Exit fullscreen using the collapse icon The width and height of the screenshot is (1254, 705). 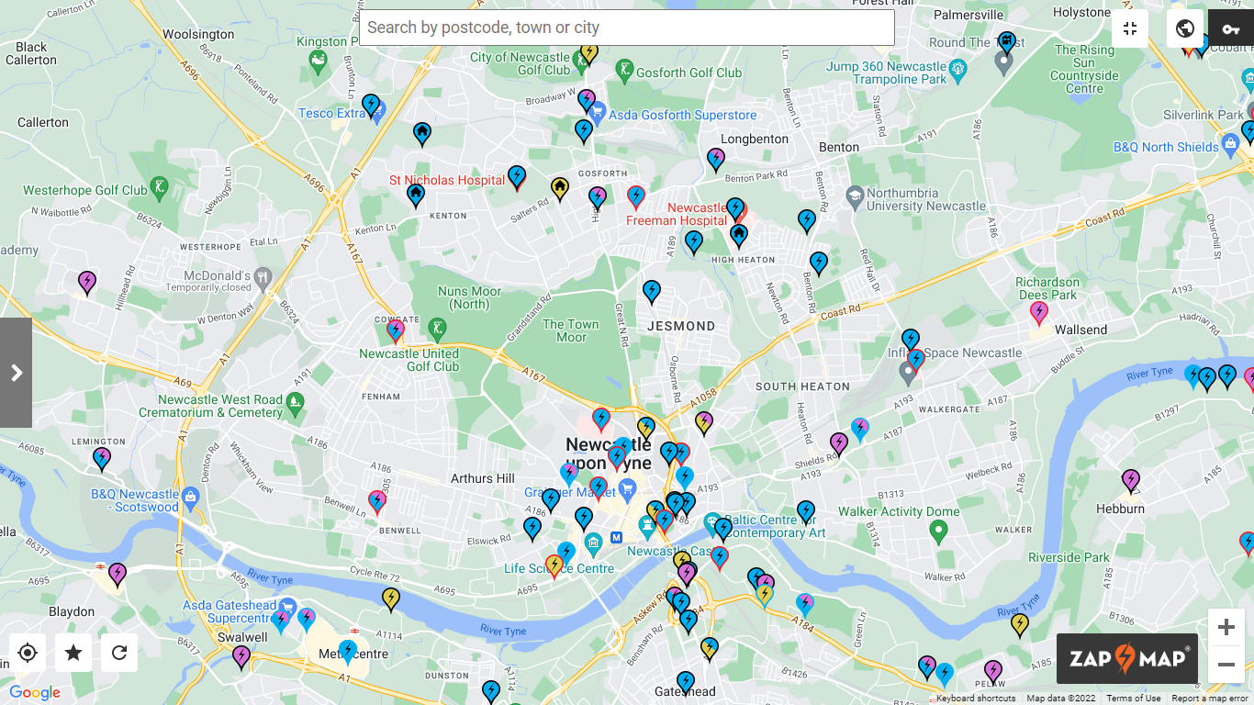1130,28
